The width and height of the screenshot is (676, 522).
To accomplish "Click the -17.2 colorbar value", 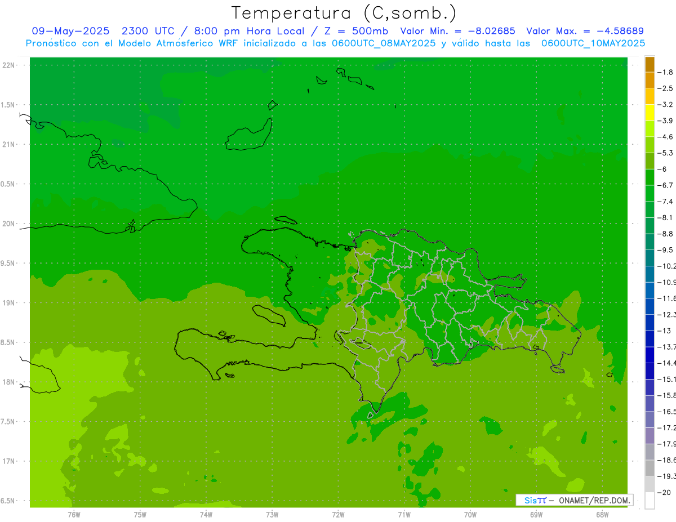I will [666, 428].
